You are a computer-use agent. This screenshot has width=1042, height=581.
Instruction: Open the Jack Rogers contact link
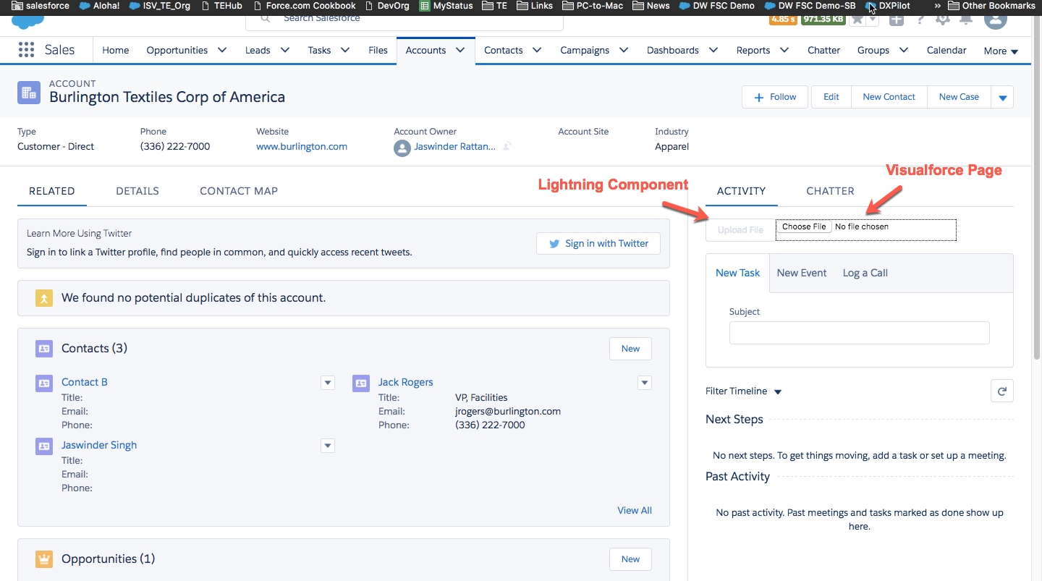[406, 382]
